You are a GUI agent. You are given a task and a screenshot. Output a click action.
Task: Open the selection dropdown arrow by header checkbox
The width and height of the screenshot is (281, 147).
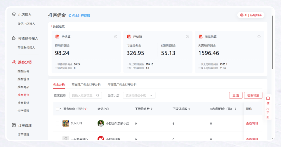(61, 109)
